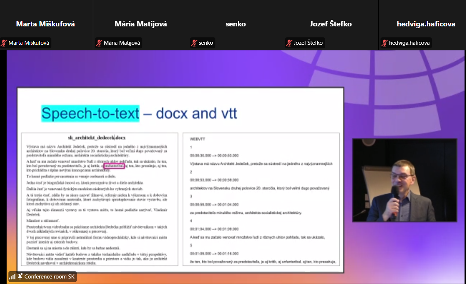Select the large senko participant name
The image size is (466, 284).
click(x=236, y=24)
